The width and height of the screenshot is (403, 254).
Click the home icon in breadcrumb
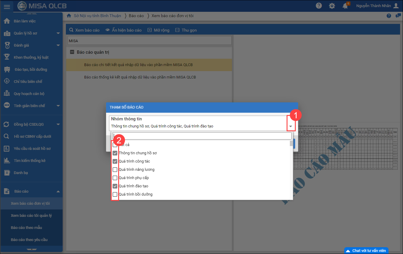[69, 16]
